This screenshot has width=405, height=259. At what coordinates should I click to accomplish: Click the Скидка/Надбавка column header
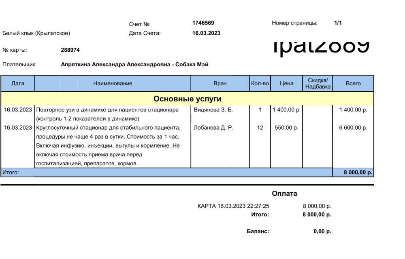pyautogui.click(x=318, y=84)
